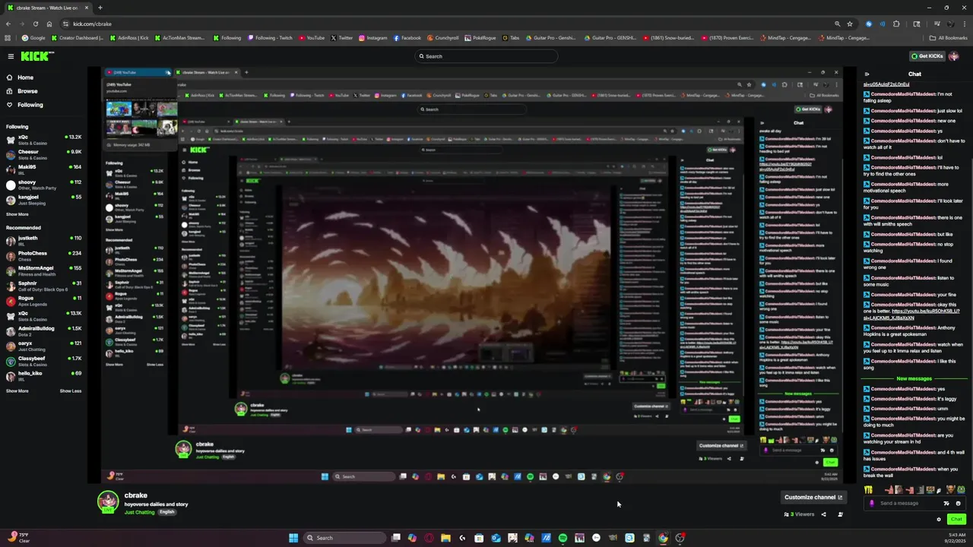973x547 pixels.
Task: Open Cheesur channel in sidebar
Action: pos(44,154)
